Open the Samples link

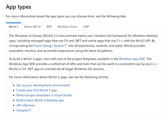tap(22, 110)
